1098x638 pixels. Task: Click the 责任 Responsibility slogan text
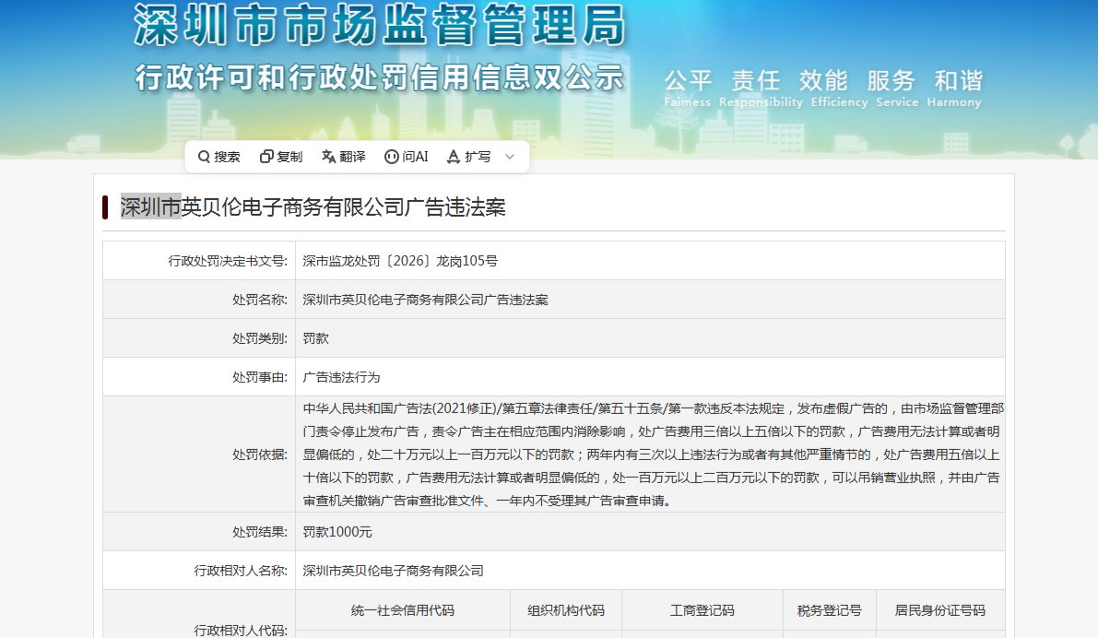pos(761,89)
